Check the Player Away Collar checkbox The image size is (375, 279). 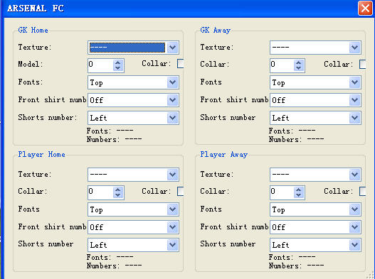(x=363, y=191)
